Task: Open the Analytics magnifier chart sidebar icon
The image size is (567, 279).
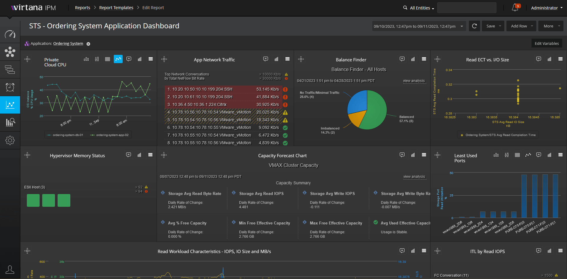Action: point(10,122)
